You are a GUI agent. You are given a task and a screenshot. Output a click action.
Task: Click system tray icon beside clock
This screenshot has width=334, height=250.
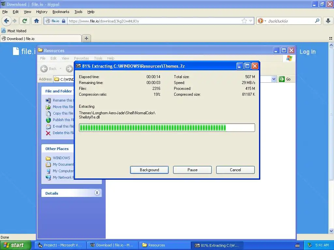coord(310,245)
